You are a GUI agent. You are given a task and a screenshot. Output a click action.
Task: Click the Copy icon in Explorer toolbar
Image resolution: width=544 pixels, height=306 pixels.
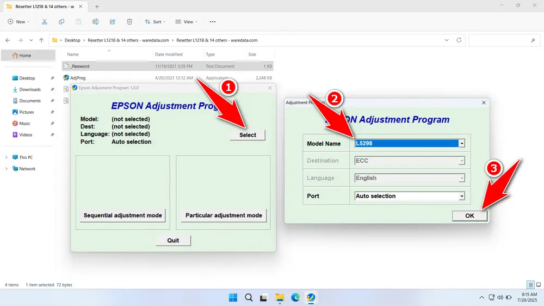coord(61,22)
